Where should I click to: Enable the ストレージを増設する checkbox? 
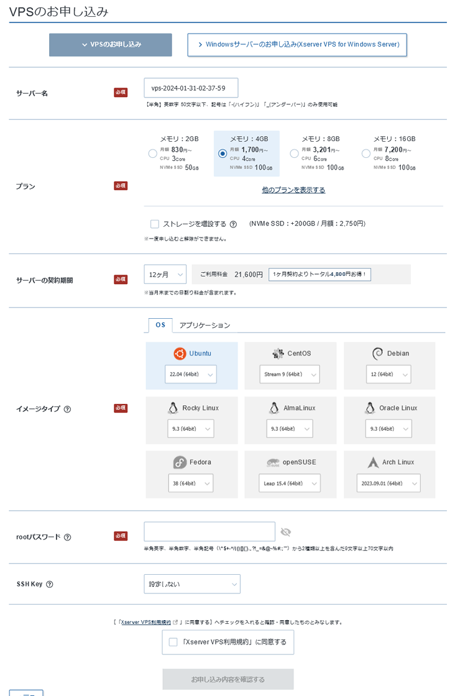(x=155, y=224)
